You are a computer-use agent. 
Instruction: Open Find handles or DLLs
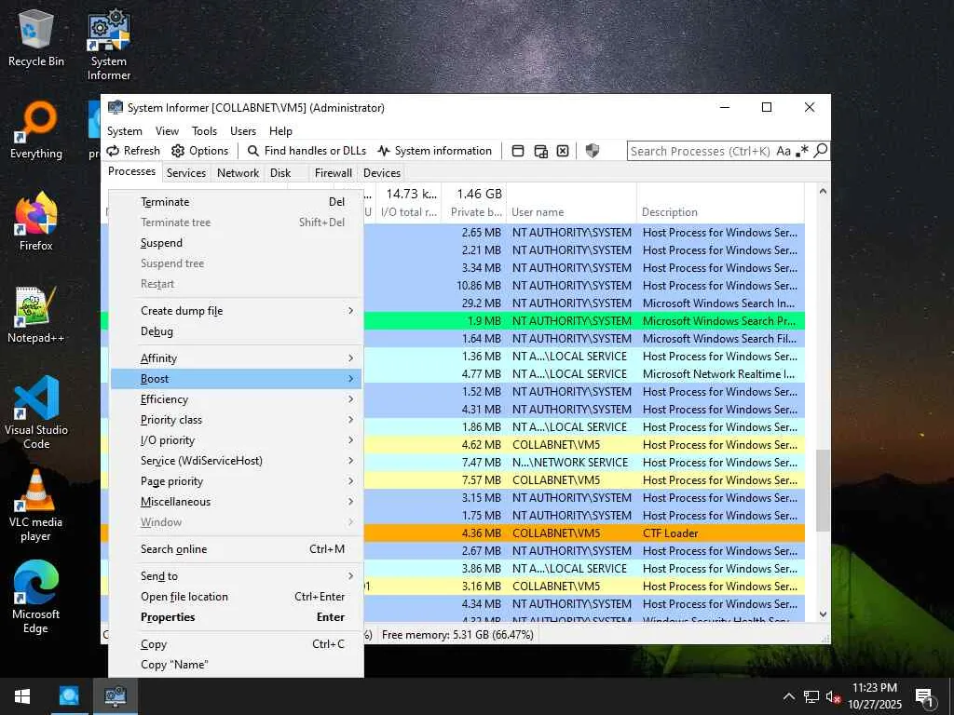[x=307, y=151]
